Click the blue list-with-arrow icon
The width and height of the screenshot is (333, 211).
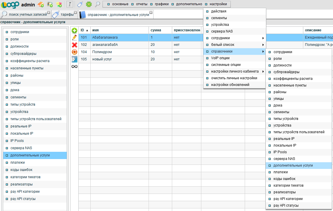pyautogui.click(x=74, y=59)
